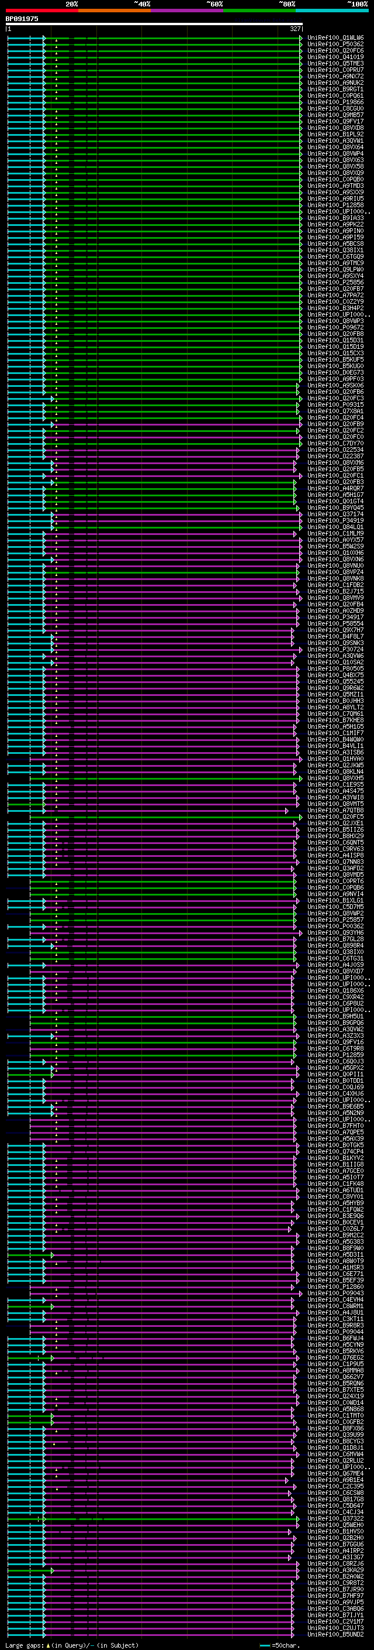Open hit UniRef100_P50362
Image resolution: width=374 pixels, height=1650 pixels.
[335, 44]
